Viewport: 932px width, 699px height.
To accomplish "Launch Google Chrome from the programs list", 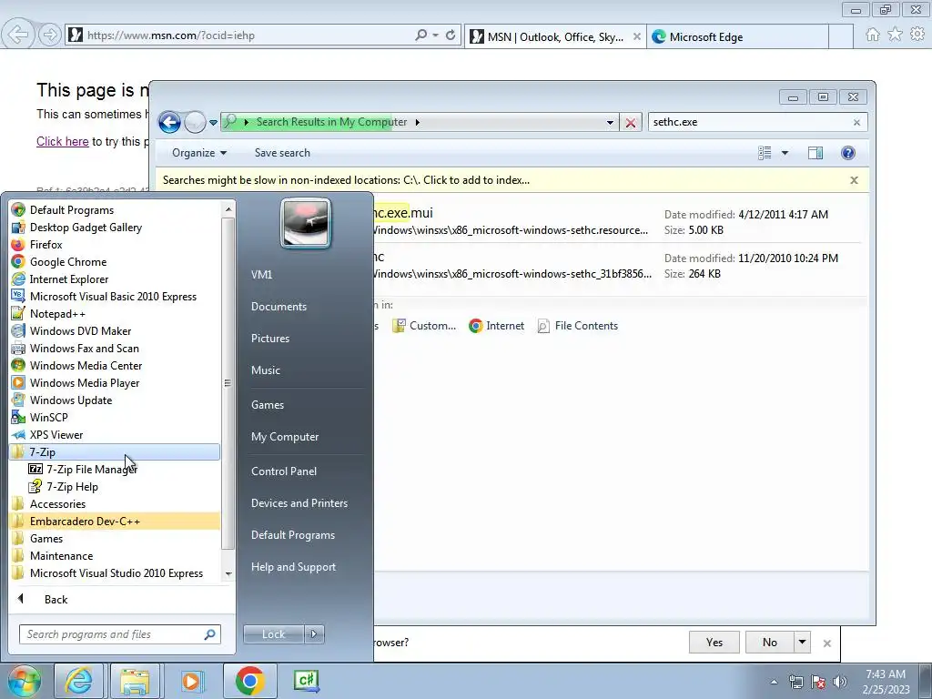I will (x=67, y=261).
